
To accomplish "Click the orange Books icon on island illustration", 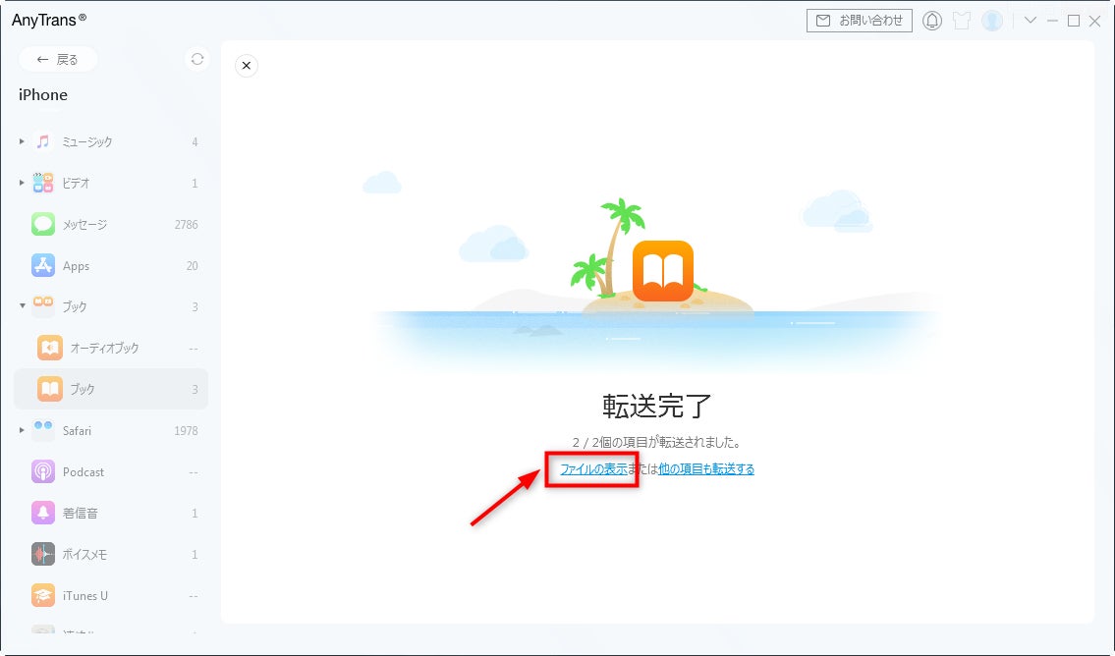I will (x=663, y=271).
